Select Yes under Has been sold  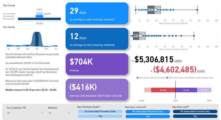[195, 116]
